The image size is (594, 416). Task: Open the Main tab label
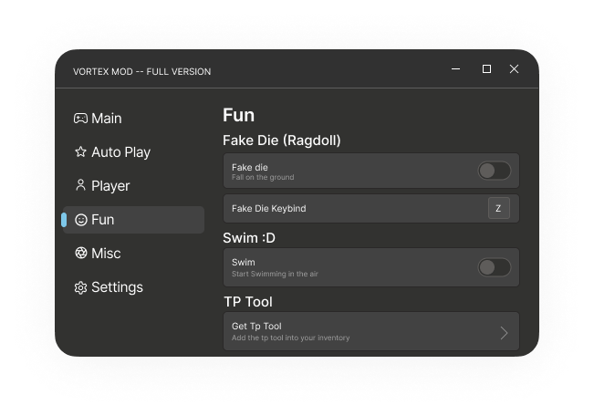point(107,119)
